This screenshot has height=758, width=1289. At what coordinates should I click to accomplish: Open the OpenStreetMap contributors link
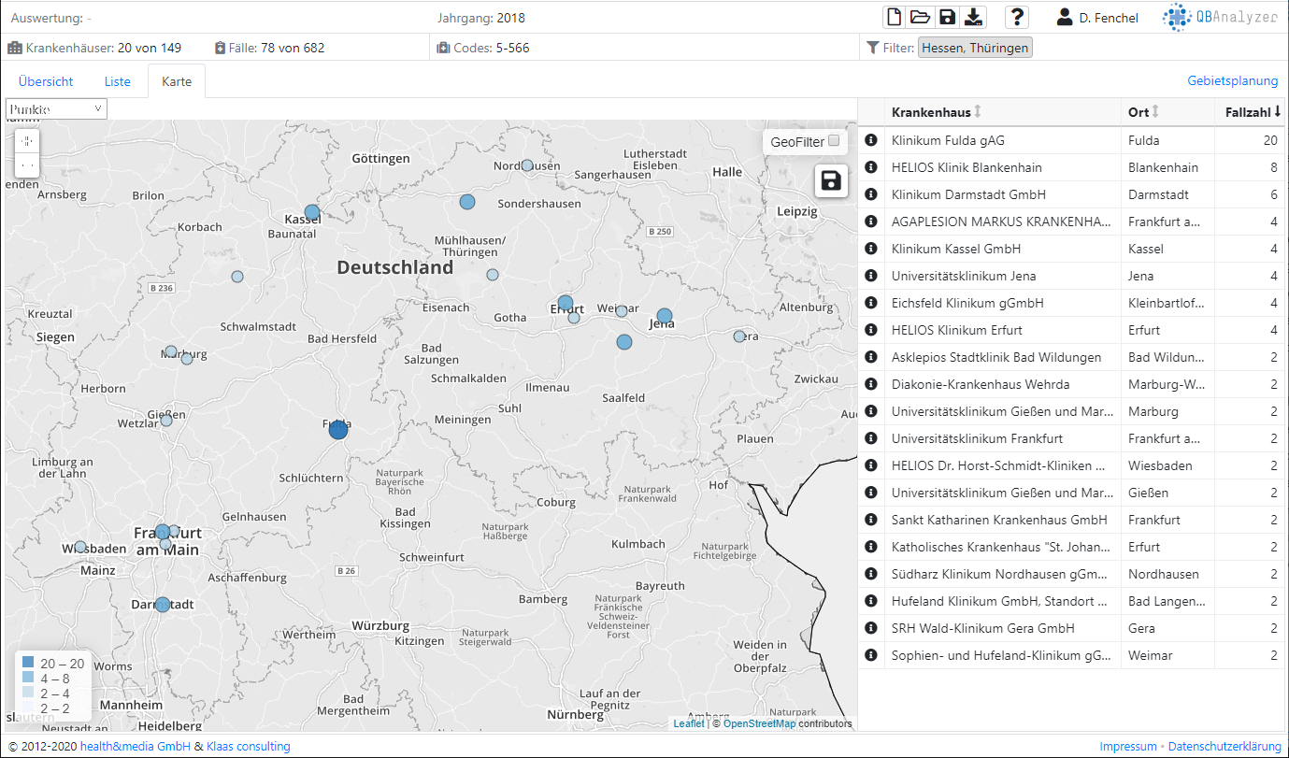pyautogui.click(x=759, y=723)
